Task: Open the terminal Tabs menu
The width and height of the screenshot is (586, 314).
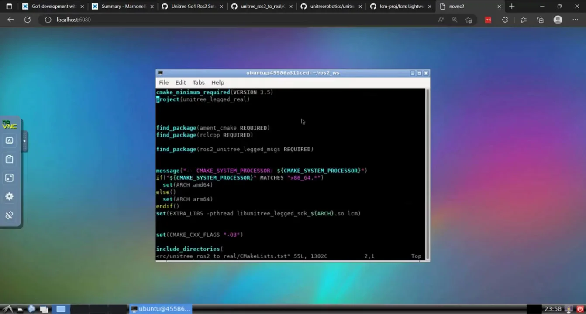Action: click(x=198, y=82)
